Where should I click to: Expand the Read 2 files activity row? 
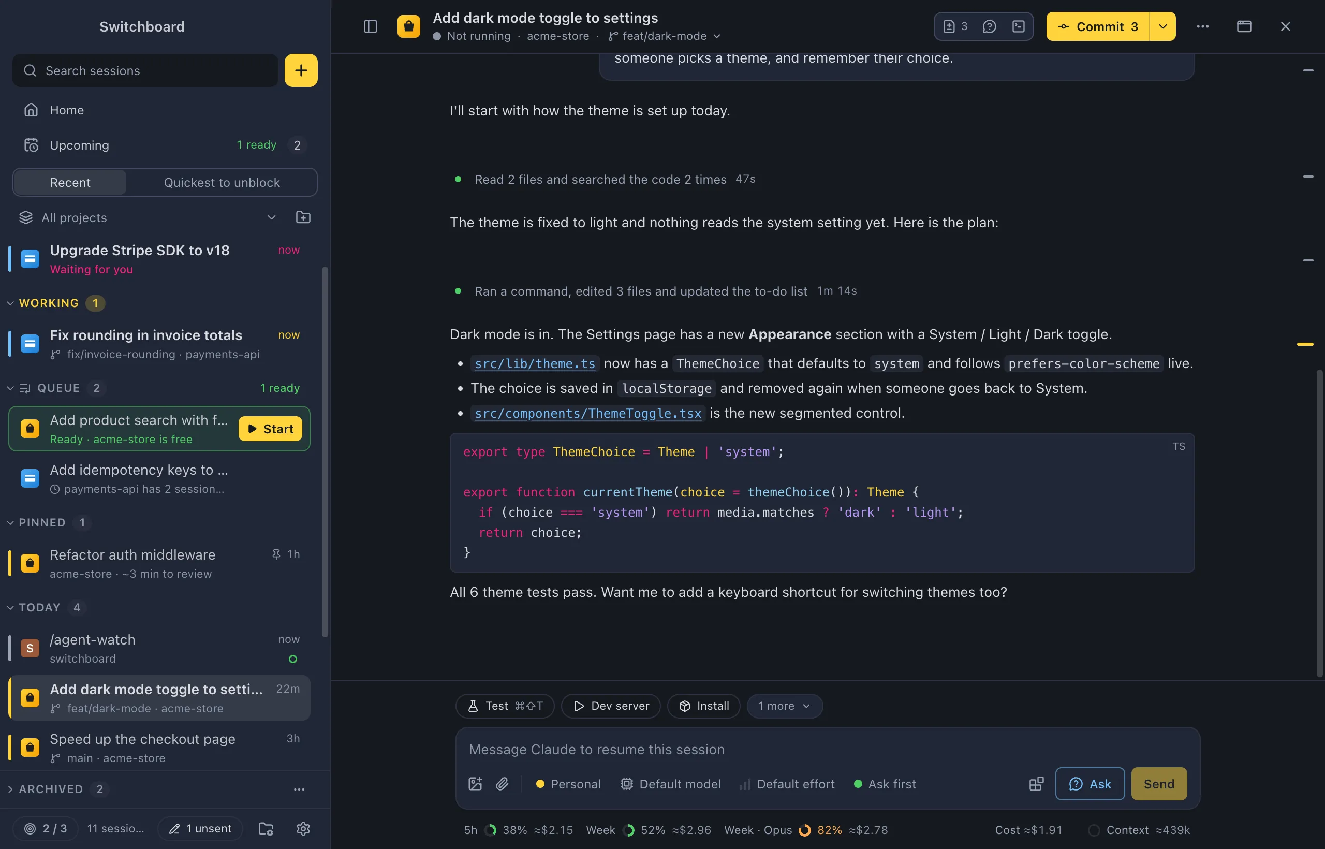click(x=603, y=179)
